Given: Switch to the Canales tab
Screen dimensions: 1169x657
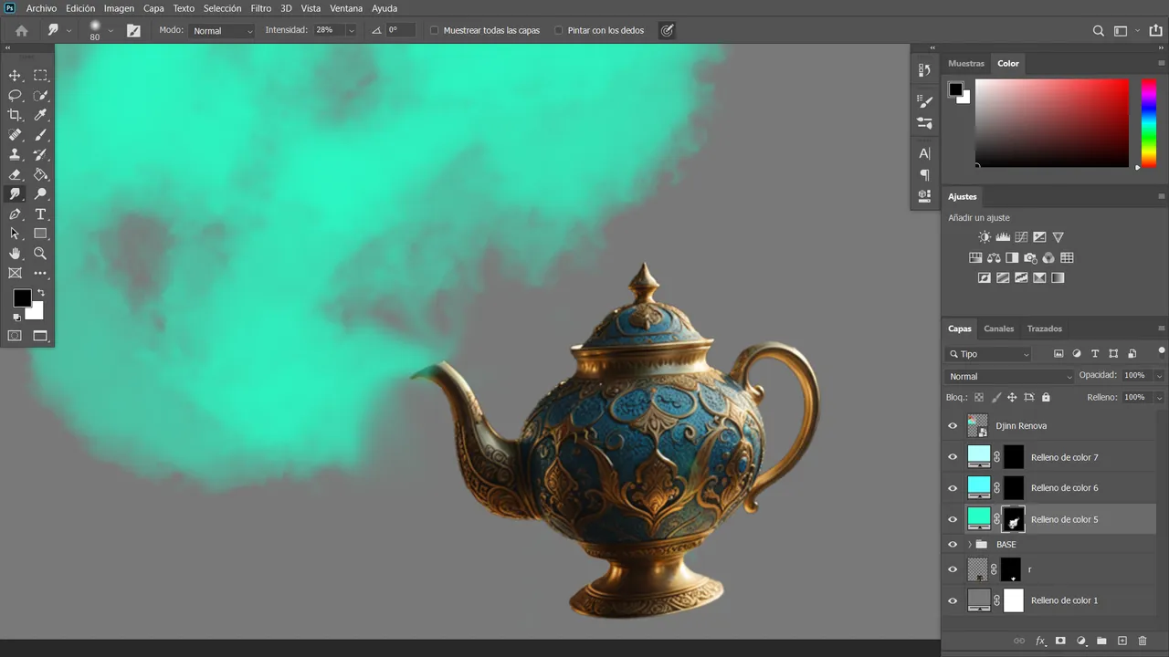Looking at the screenshot, I should pos(998,328).
